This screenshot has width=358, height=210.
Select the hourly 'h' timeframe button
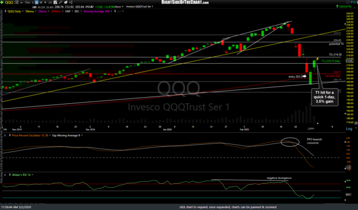click(x=32, y=2)
